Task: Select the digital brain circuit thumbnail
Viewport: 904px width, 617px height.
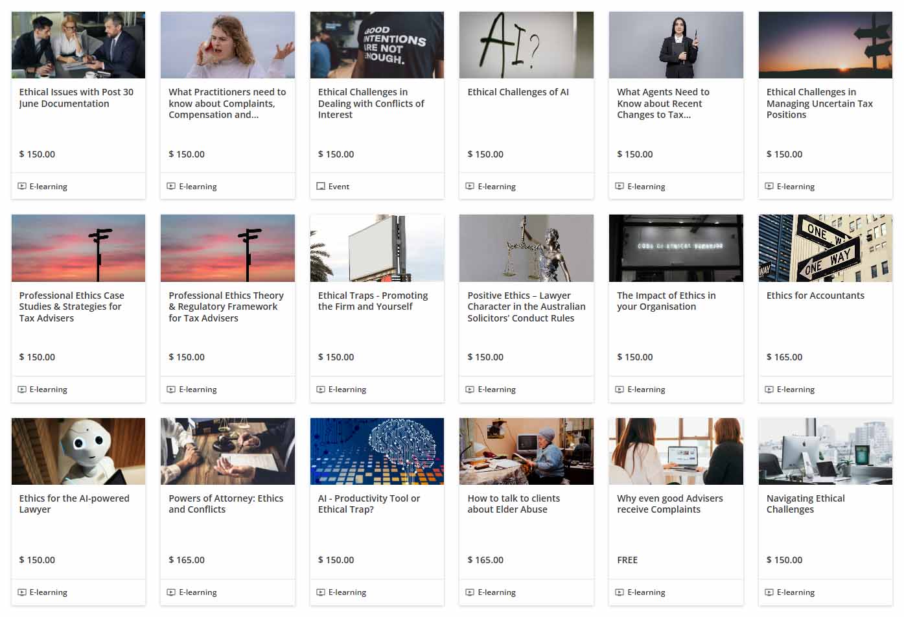Action: pyautogui.click(x=377, y=451)
